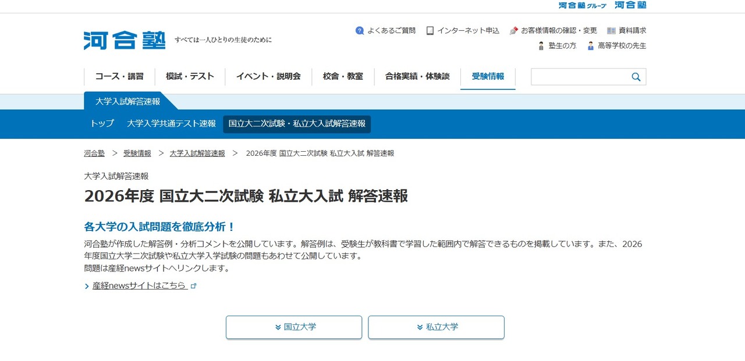
Task: Click inside the search input field
Action: click(x=582, y=76)
